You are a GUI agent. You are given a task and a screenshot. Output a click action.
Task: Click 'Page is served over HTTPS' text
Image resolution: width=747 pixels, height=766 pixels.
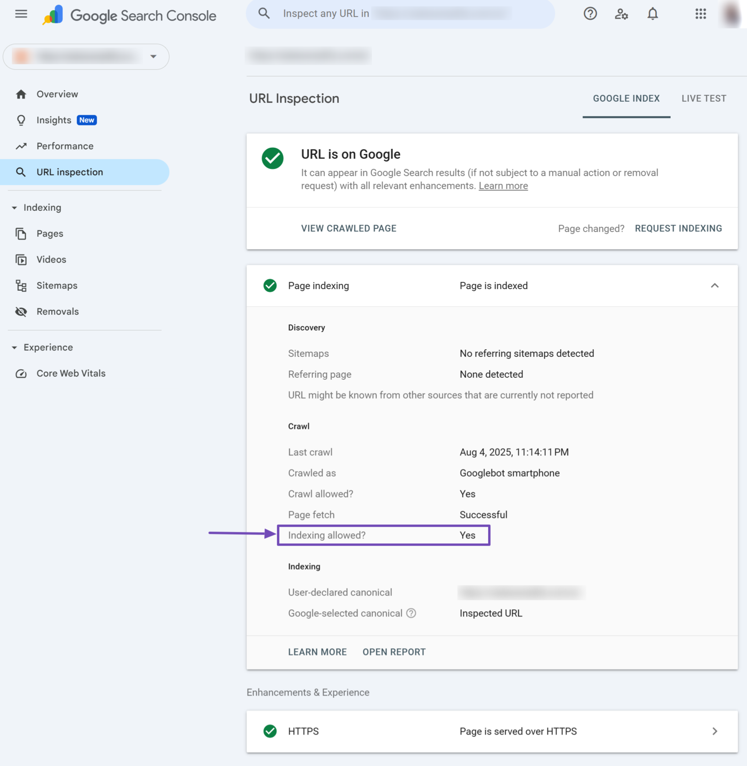click(518, 731)
